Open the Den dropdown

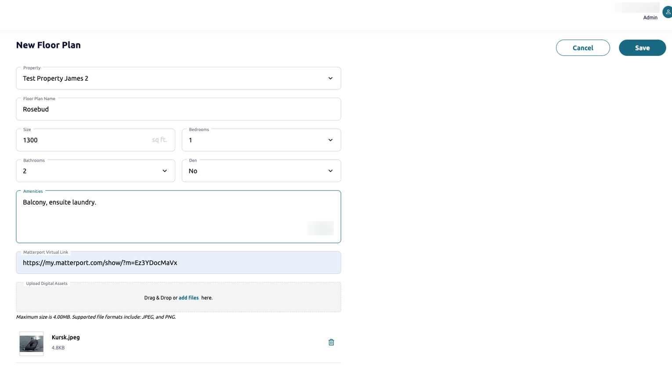[261, 171]
